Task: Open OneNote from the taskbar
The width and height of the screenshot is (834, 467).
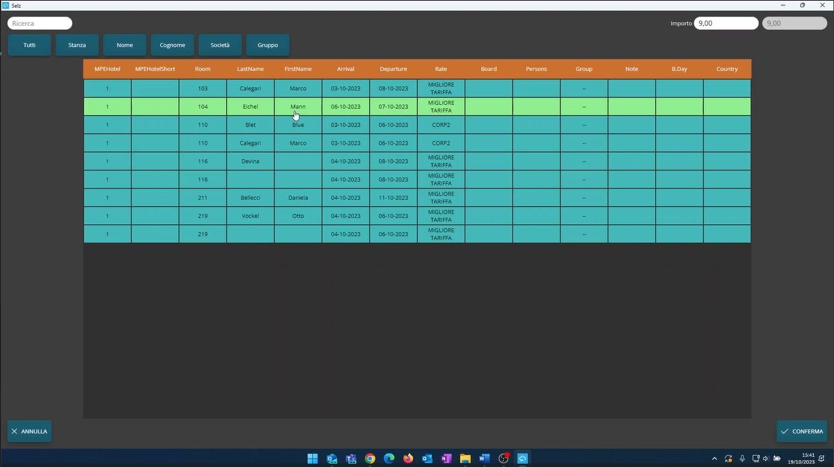Action: click(x=446, y=459)
